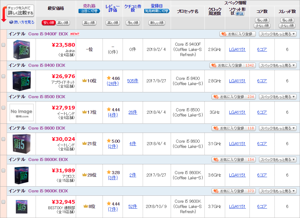Sort レビュー評価 by 高い順
300x218 pixels.
[x=113, y=23]
